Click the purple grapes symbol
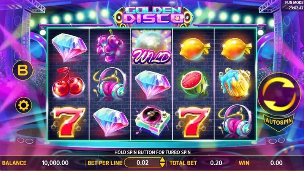This screenshot has width=304, height=171. 110,46
